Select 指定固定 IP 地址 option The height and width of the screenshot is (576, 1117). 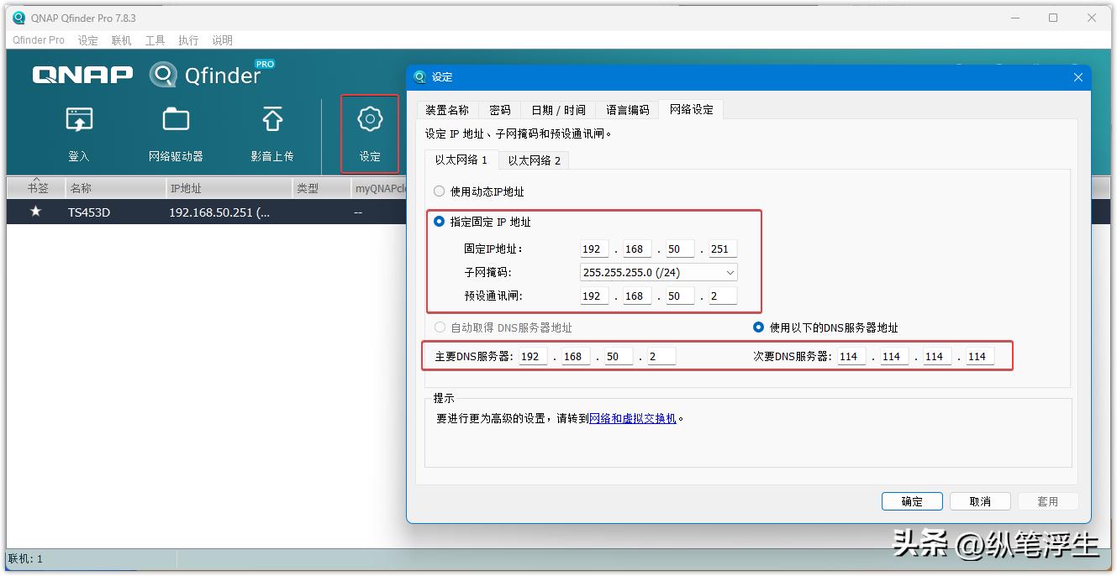pyautogui.click(x=439, y=222)
